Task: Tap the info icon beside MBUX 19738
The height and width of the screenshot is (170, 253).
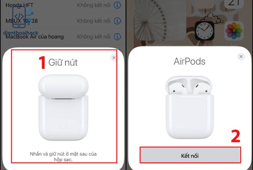Action: tap(117, 21)
